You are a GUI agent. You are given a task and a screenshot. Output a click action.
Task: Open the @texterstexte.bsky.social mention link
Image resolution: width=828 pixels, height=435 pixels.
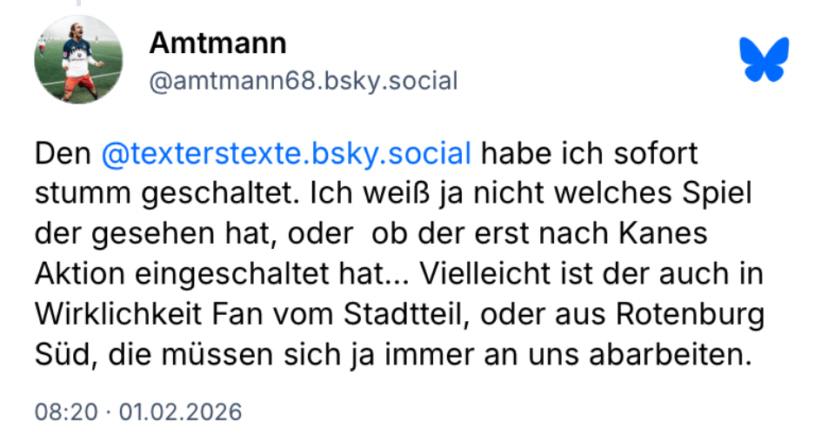pos(286,157)
